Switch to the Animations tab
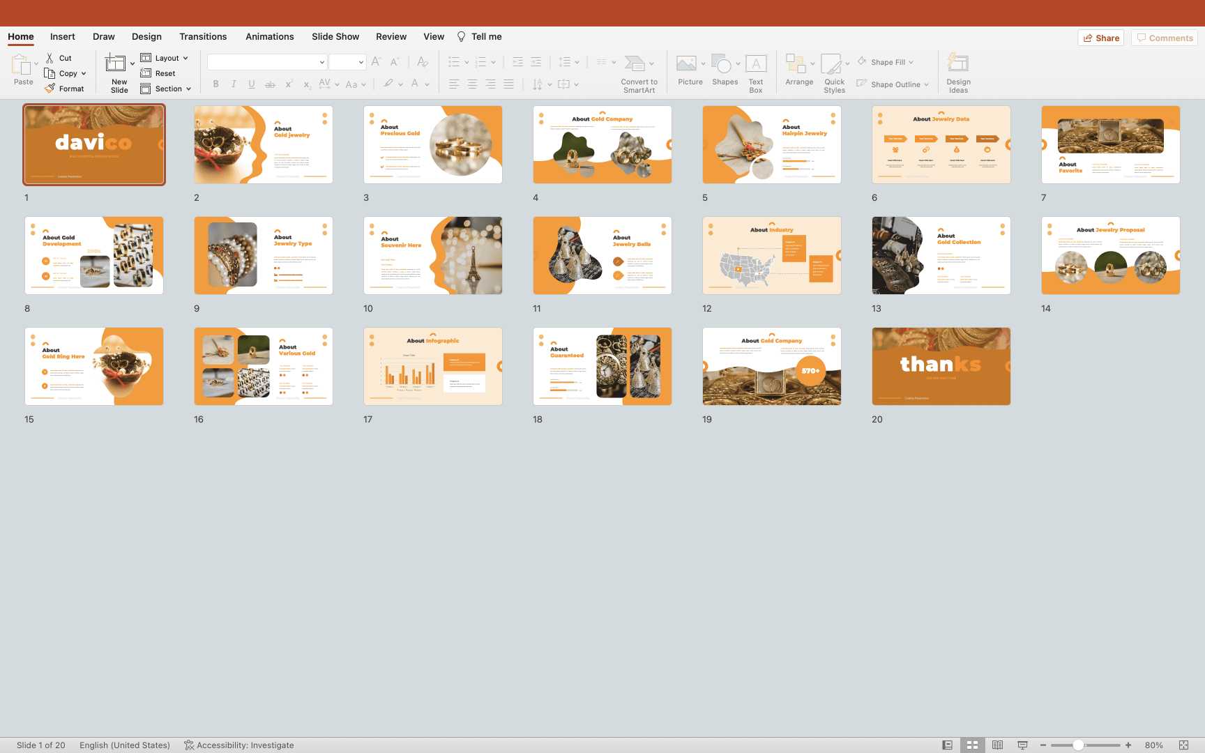 point(269,37)
